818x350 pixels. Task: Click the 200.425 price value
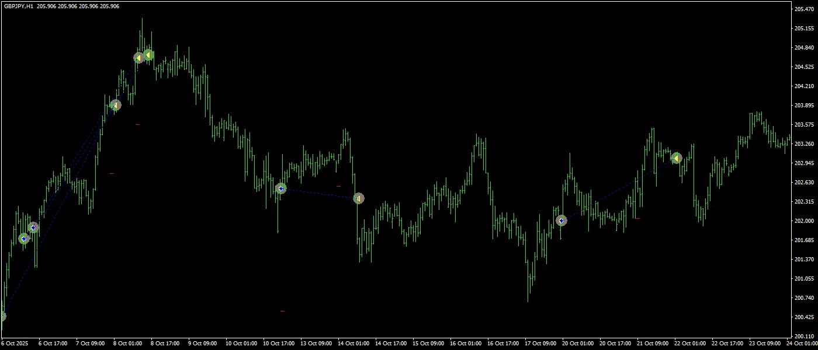click(805, 317)
